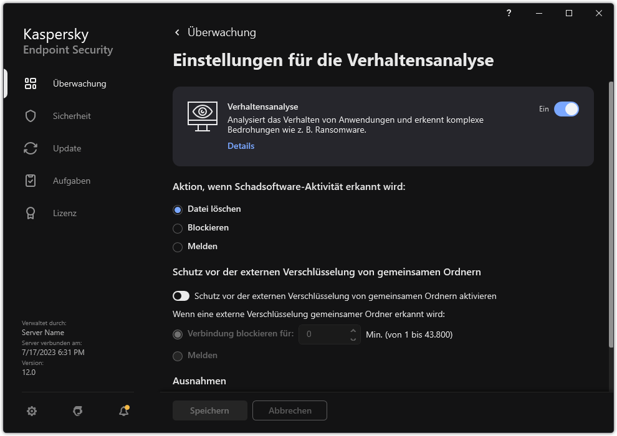Click the up arrow of the minutes stepper
Viewport: 617px width, 436px height.
point(353,330)
